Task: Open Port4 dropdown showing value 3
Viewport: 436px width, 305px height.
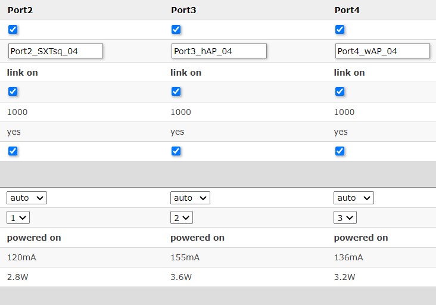Action: (x=345, y=217)
